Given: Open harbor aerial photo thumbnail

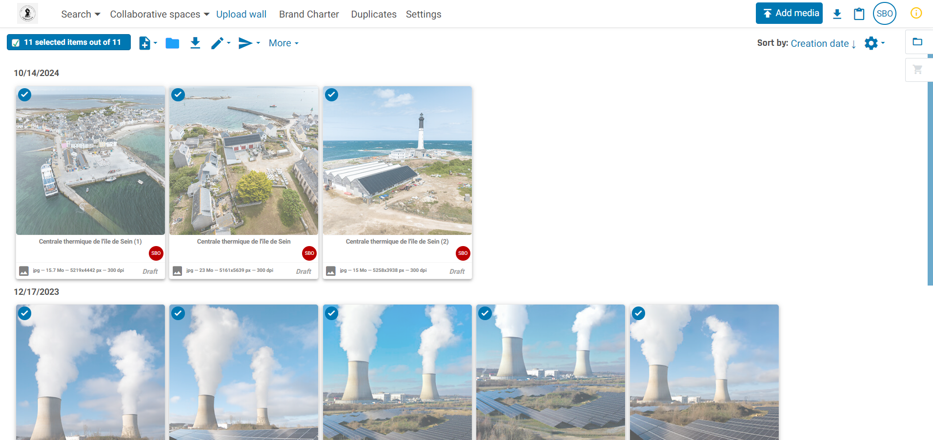Looking at the screenshot, I should 90,161.
